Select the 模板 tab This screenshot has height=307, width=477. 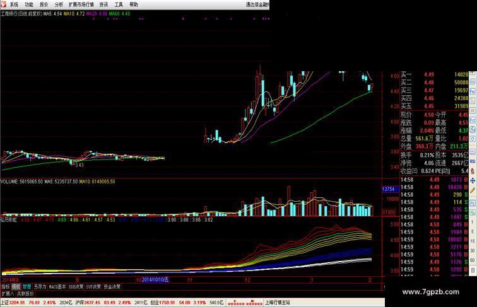[x=16, y=287]
